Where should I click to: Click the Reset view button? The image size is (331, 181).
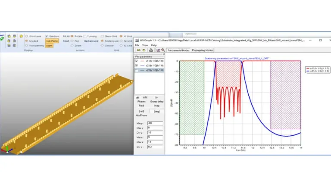66,41
